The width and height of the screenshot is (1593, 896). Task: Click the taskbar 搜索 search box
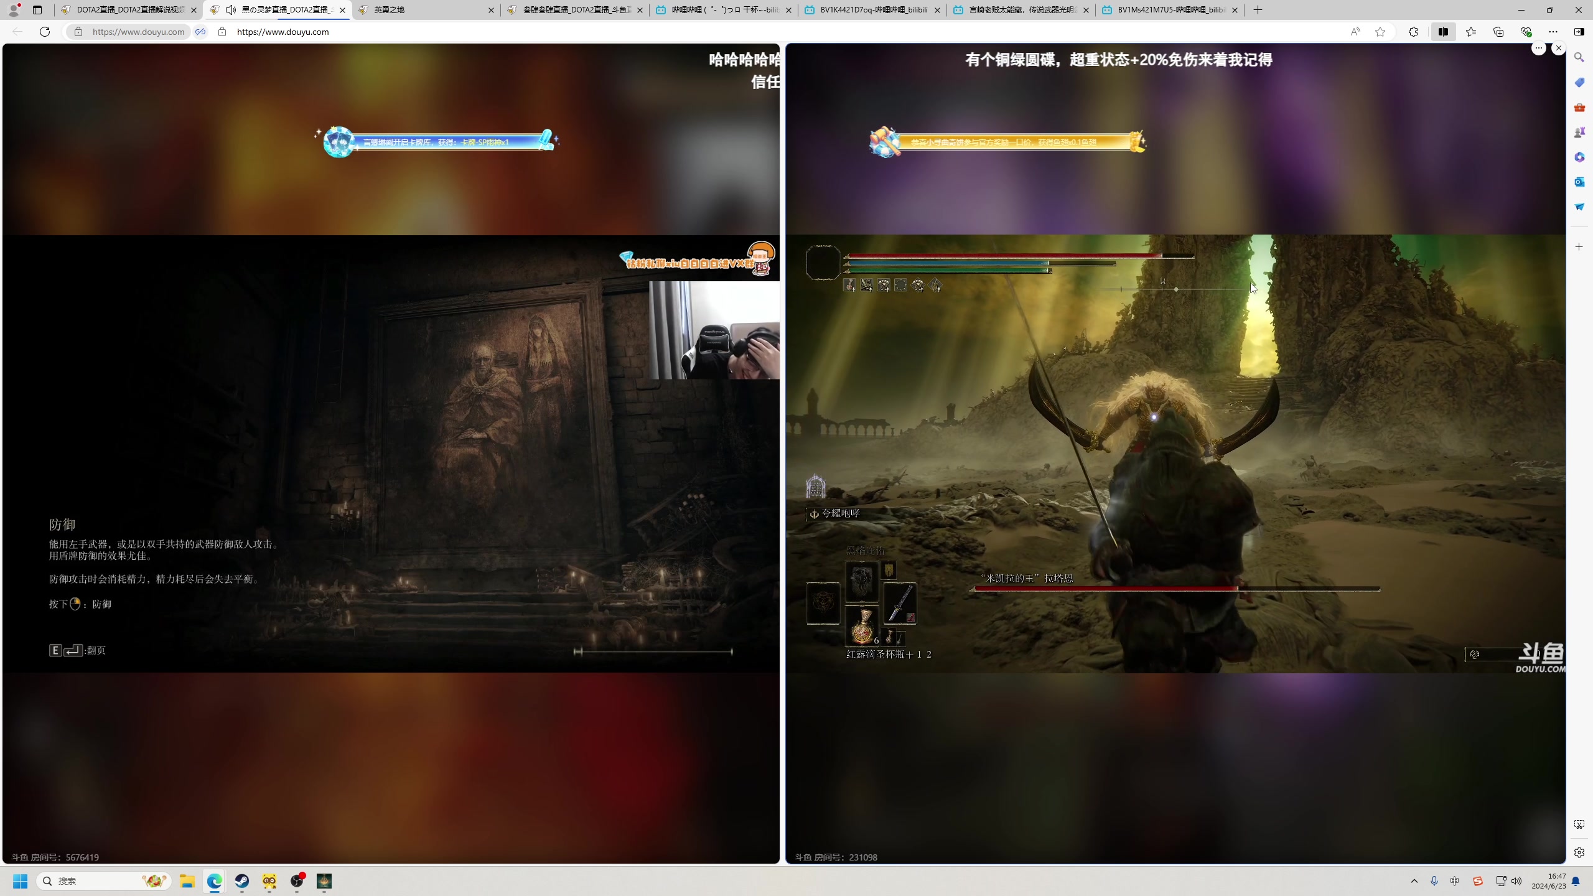(x=104, y=881)
